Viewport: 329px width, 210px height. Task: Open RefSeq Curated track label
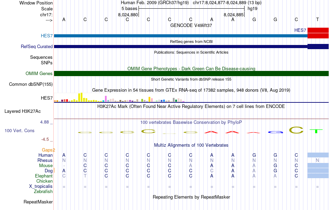pyautogui.click(x=36, y=46)
